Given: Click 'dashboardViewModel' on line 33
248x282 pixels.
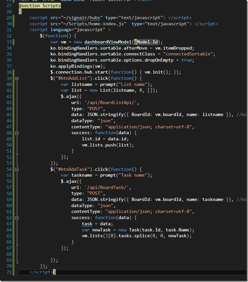Looking at the screenshot, I should pos(108,42).
